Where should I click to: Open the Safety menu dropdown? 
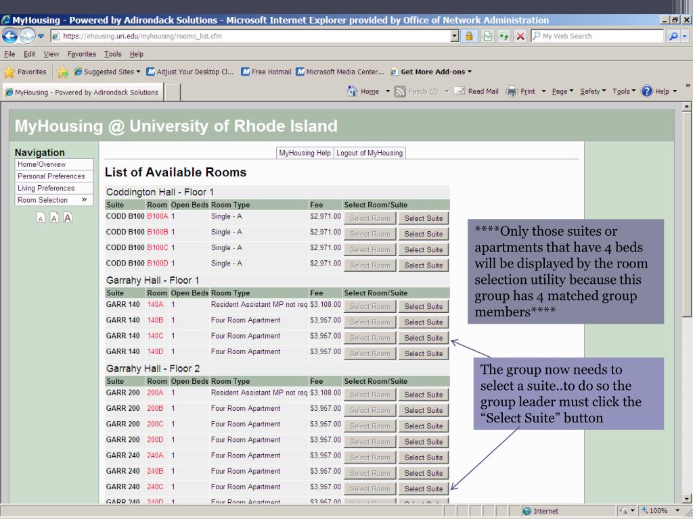pos(593,91)
